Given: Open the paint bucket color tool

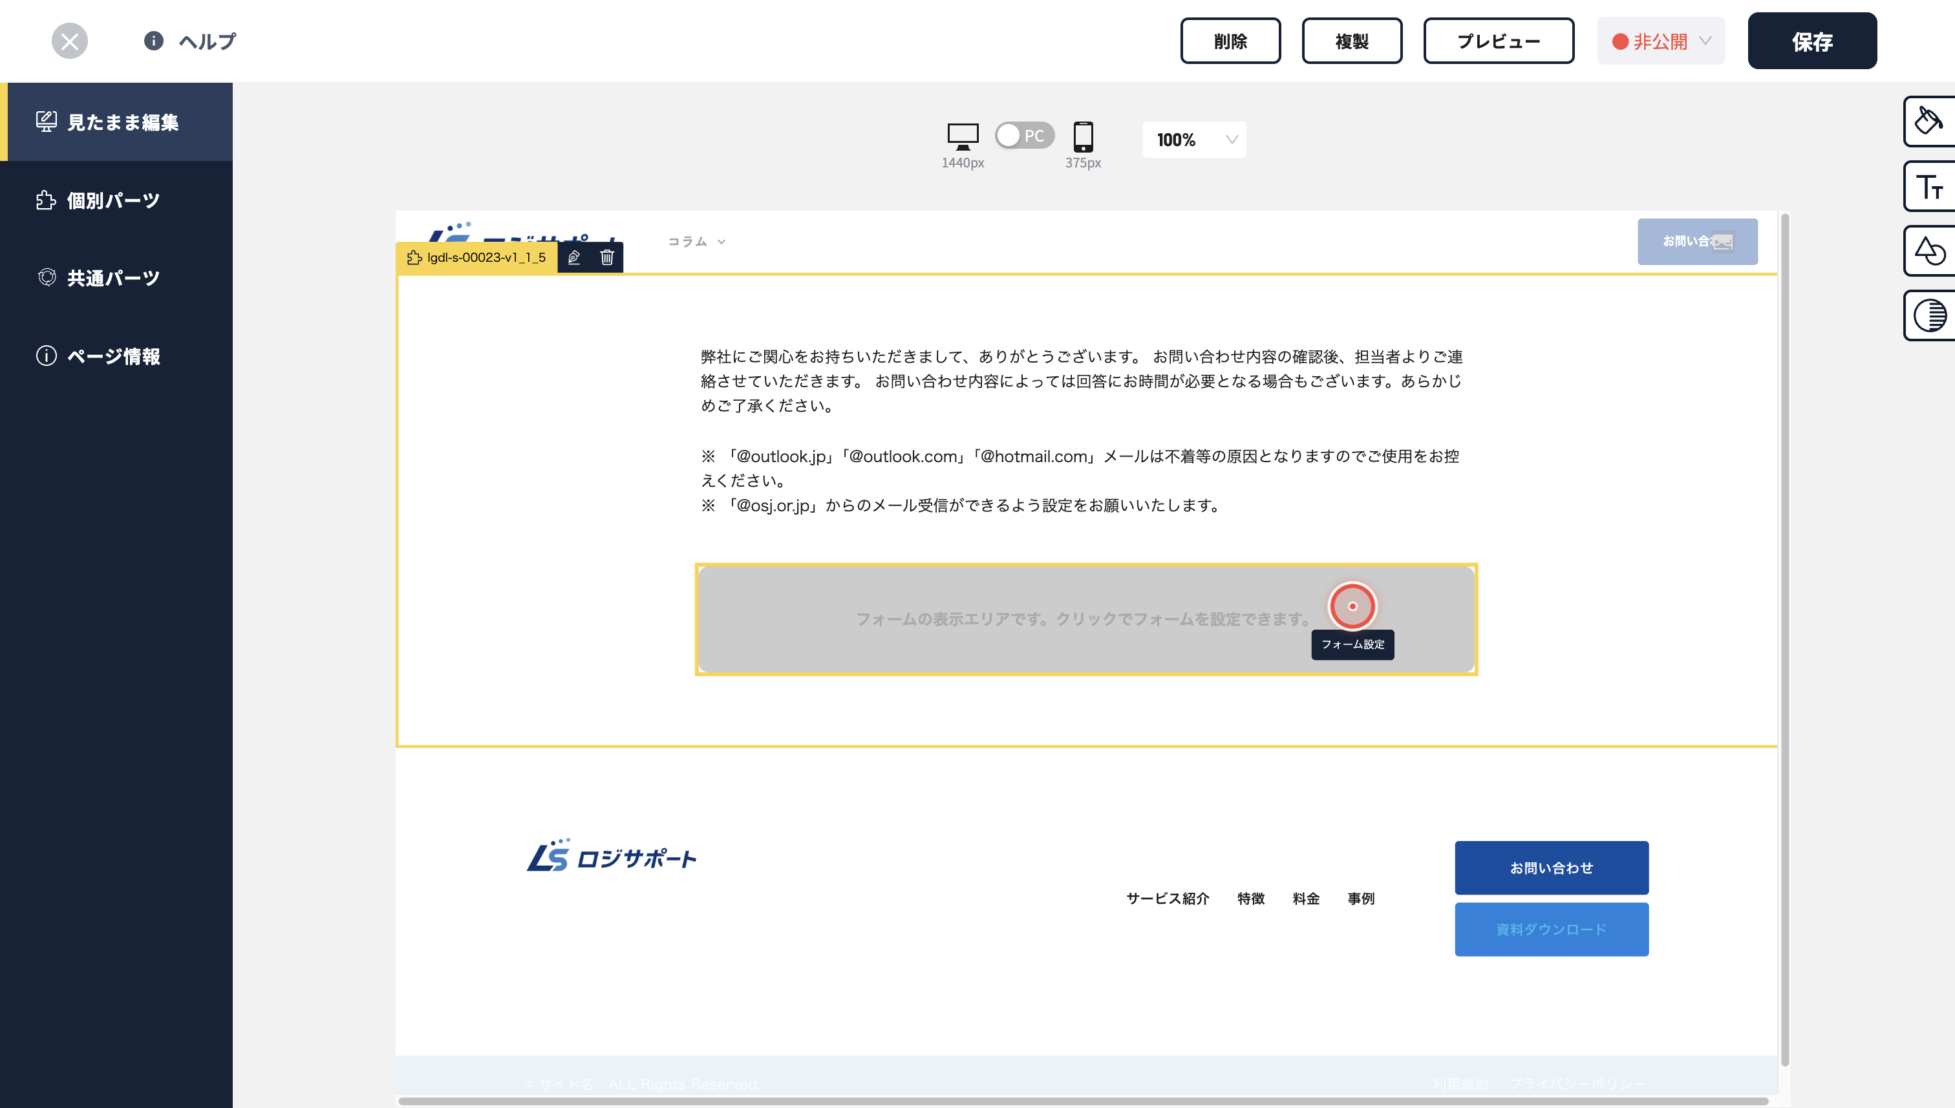Looking at the screenshot, I should pos(1929,122).
